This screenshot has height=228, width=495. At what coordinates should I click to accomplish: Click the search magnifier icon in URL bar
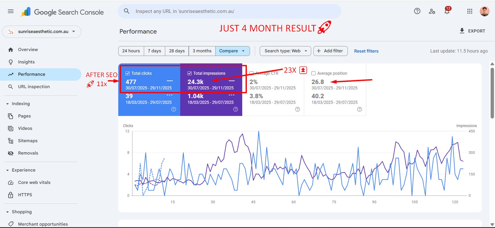pos(127,11)
